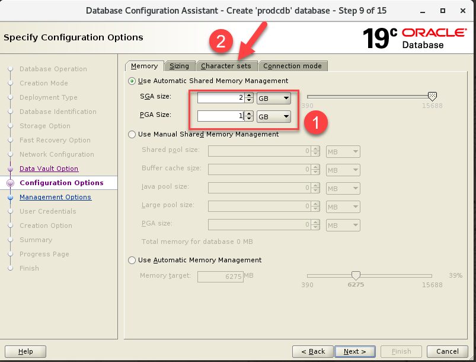Maximize the Database Configuration Assistant window
The image size is (476, 362).
click(443, 11)
